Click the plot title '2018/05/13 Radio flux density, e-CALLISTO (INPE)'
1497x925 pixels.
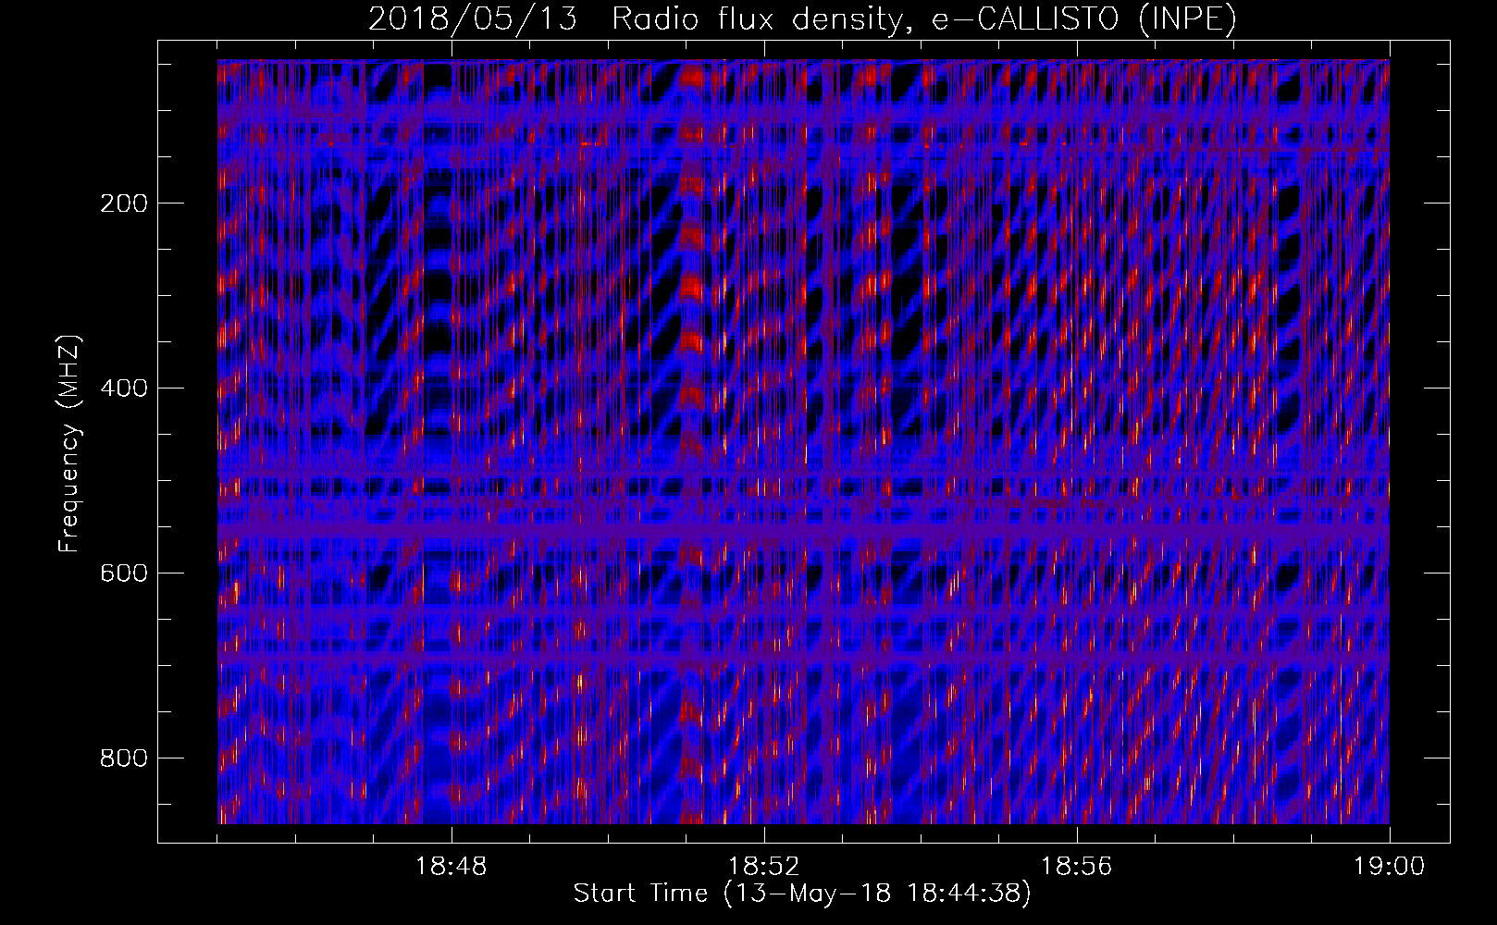point(802,18)
